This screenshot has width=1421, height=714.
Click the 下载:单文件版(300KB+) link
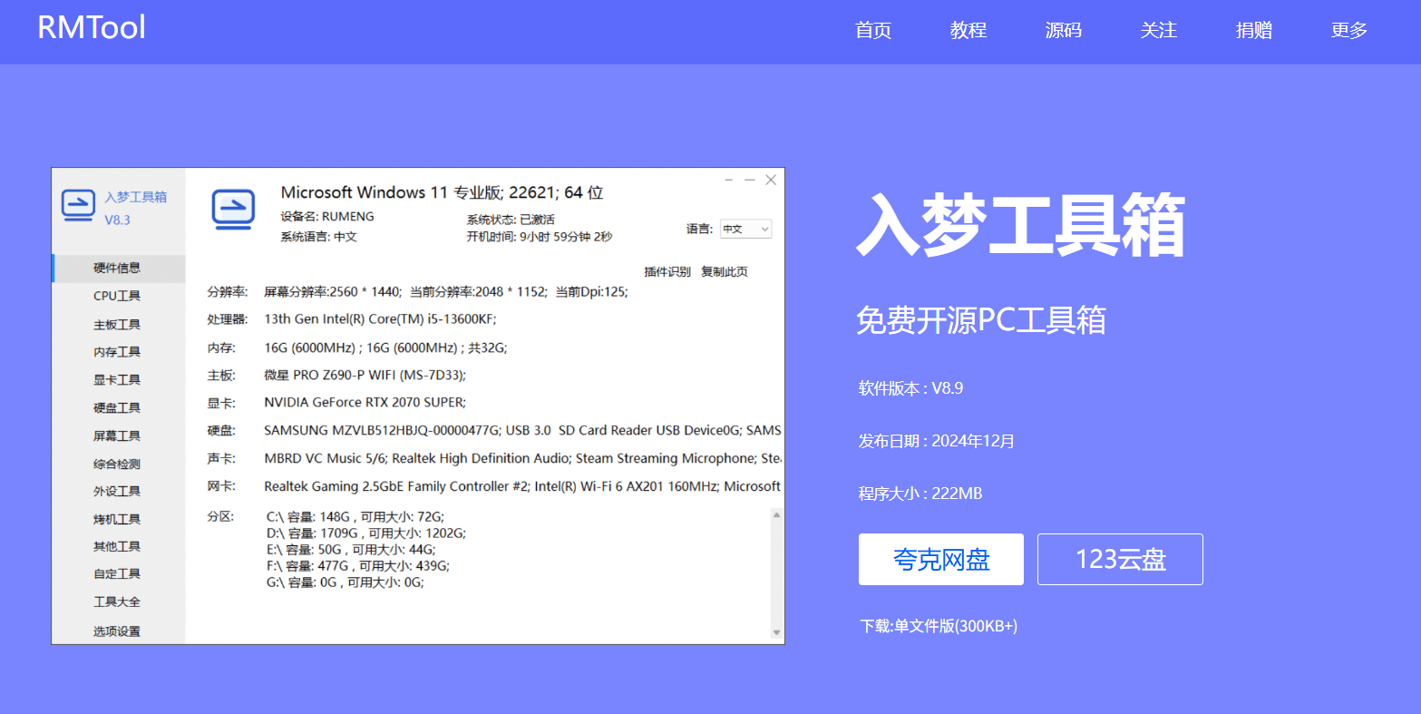pos(939,626)
